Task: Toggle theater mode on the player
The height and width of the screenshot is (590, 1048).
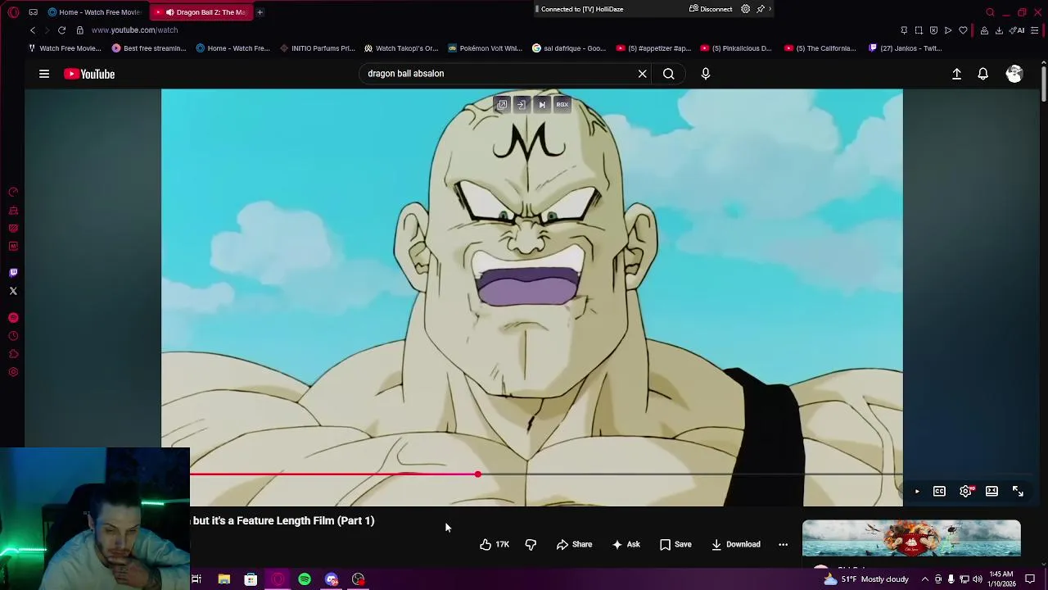Action: point(992,492)
